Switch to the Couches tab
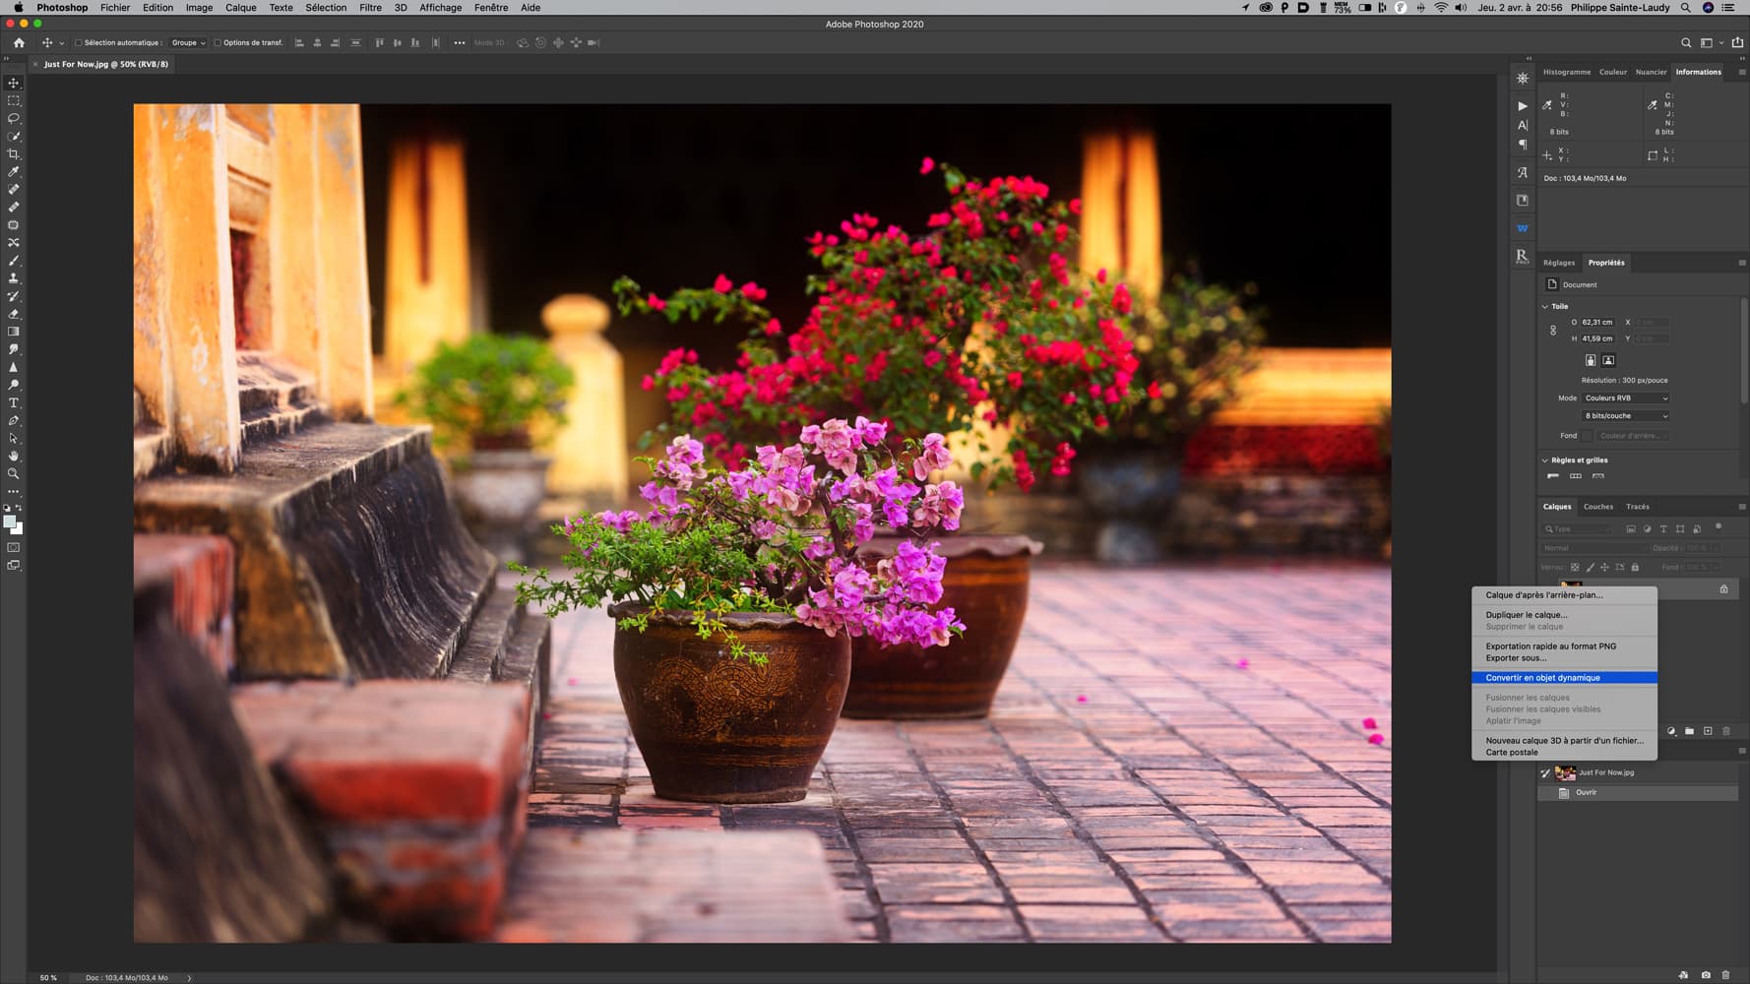Viewport: 1750px width, 984px height. coord(1597,507)
